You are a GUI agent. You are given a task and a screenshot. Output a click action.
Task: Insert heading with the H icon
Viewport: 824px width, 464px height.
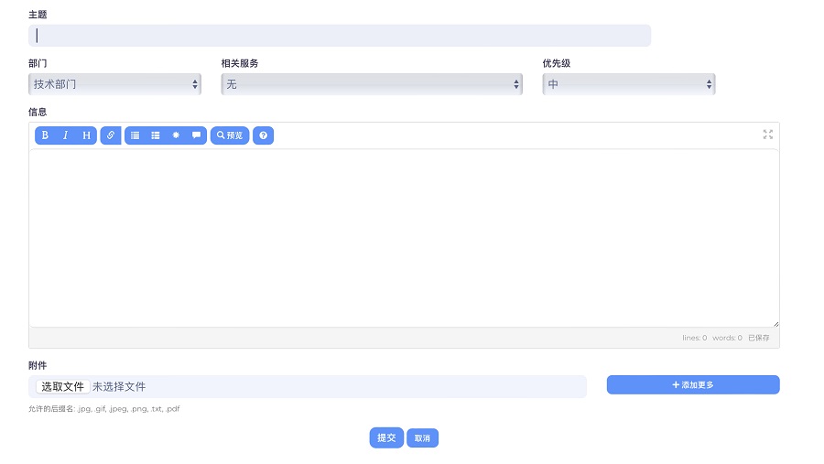[87, 135]
